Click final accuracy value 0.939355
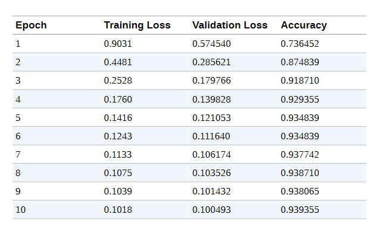The image size is (379, 230). tap(300, 210)
